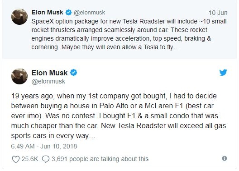The height and width of the screenshot is (171, 239).
Task: Like the tweet via heart icon
Action: coord(16,159)
